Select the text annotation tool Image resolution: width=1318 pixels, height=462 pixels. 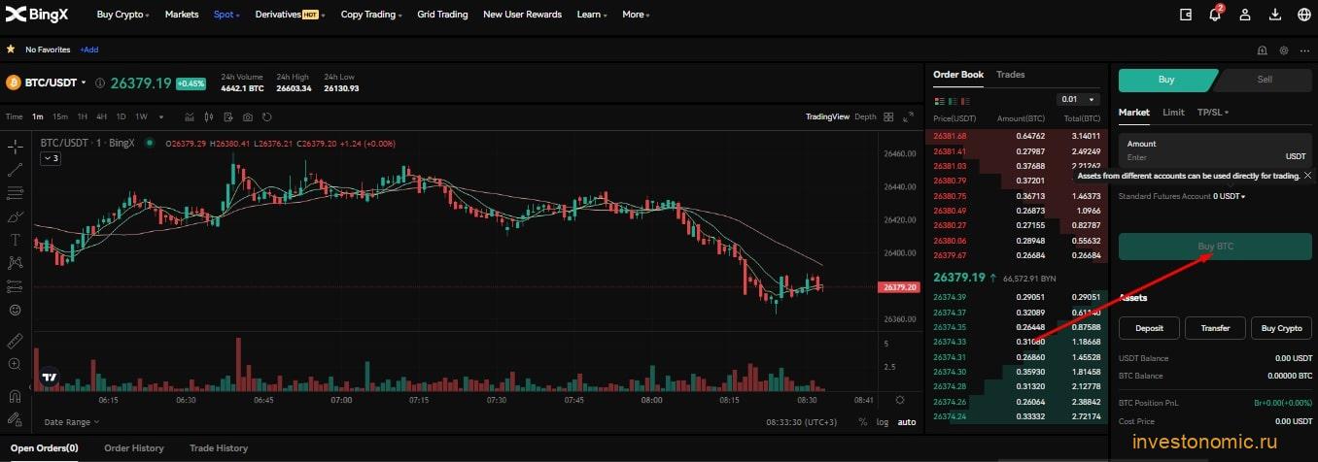click(x=15, y=239)
